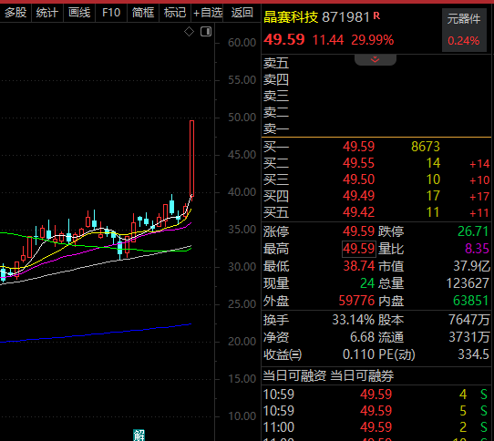Click the diamond icon above the chart
494x441 pixels.
pyautogui.click(x=189, y=32)
